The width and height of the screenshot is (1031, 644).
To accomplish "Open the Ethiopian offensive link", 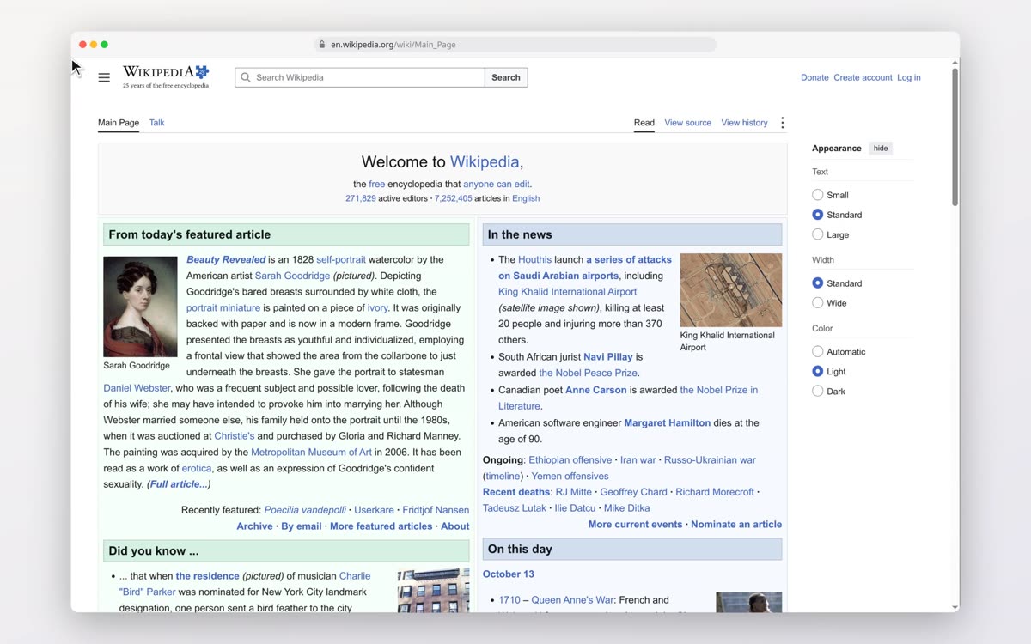I will 570,459.
